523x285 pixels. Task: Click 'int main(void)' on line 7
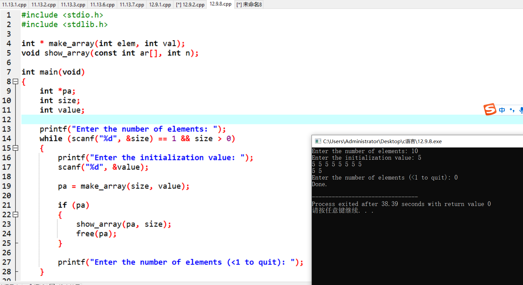click(x=53, y=72)
